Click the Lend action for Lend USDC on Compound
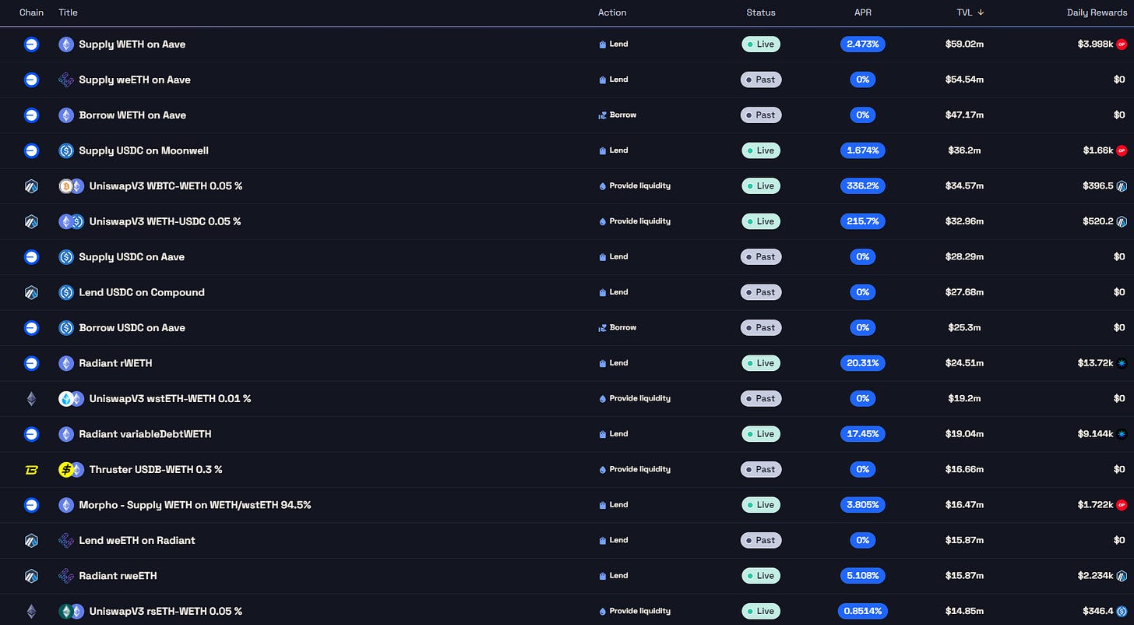Screen dimensions: 1134x625 click(x=613, y=292)
